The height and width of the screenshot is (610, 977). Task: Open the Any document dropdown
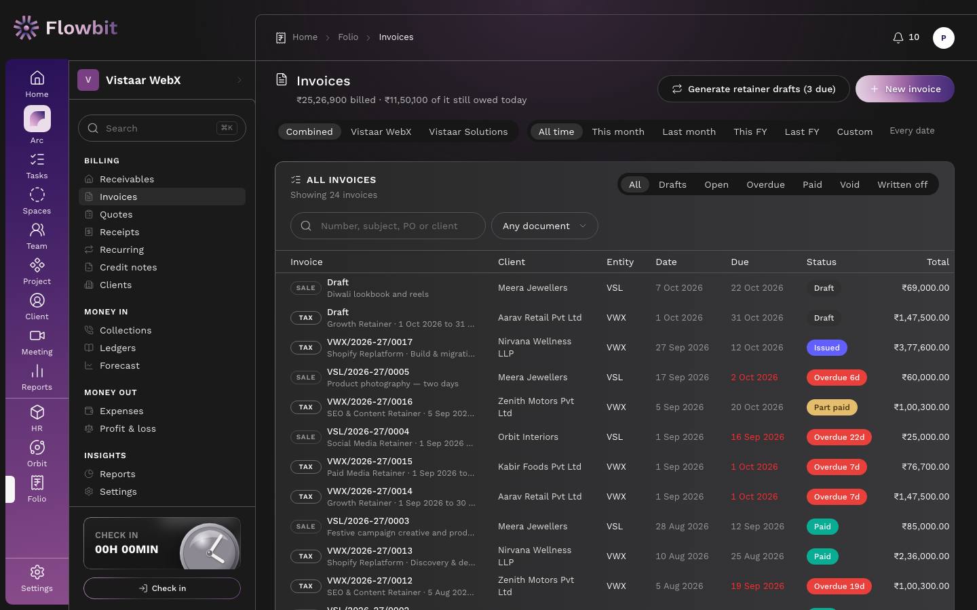point(544,226)
